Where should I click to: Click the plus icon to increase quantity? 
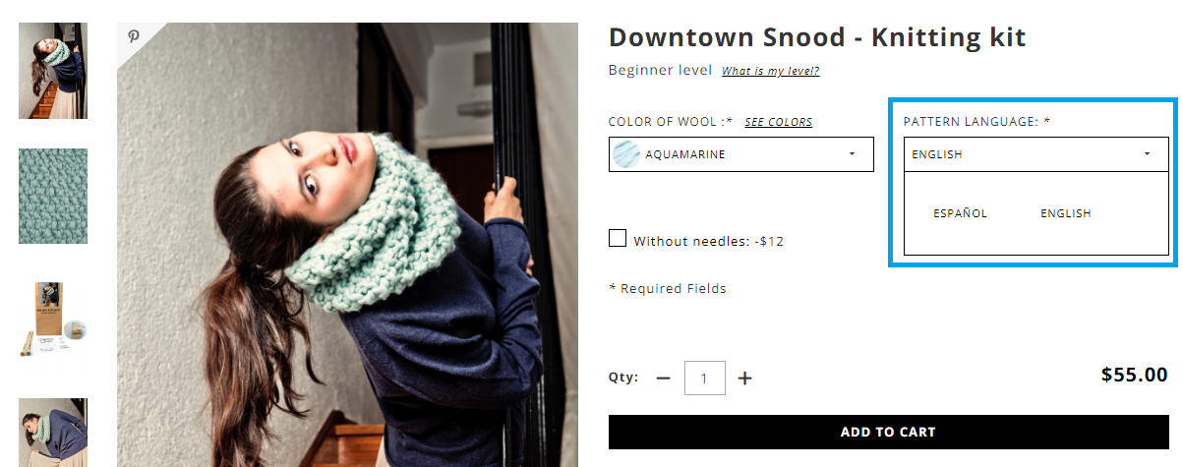coord(745,378)
